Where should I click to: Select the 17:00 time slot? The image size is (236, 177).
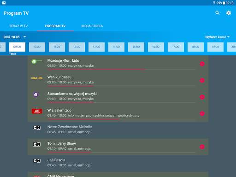point(176,47)
